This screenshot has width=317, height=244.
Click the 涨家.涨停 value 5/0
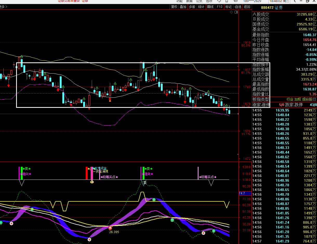coord(281,105)
